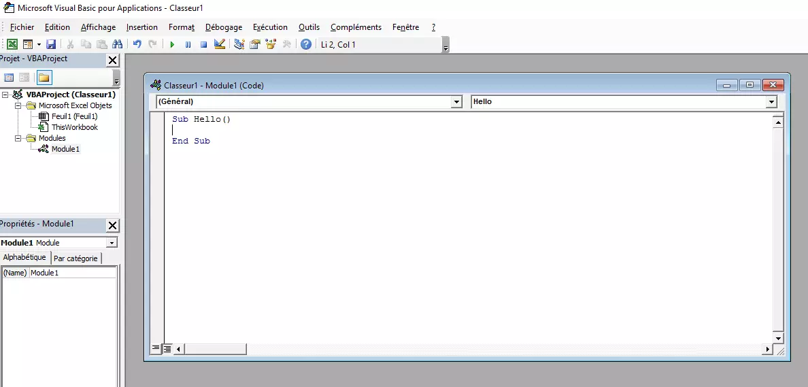The height and width of the screenshot is (387, 808).
Task: Collapse the Modules folder node
Action: [x=18, y=138]
